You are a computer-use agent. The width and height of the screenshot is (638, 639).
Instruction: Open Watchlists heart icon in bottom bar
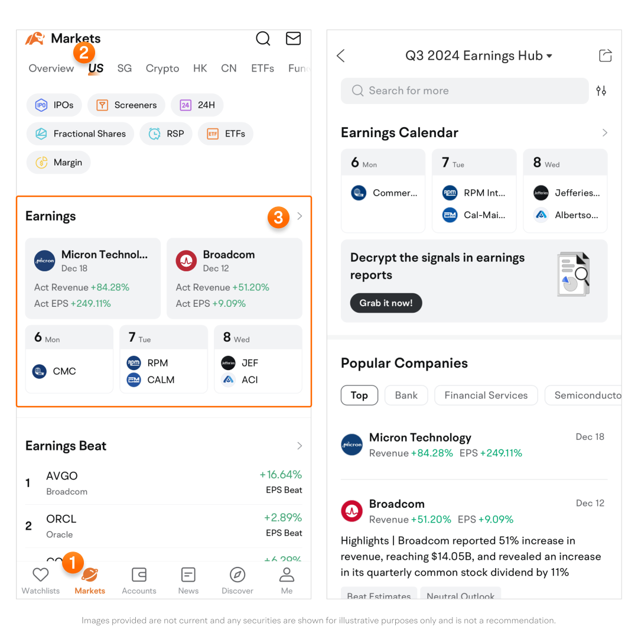[40, 575]
